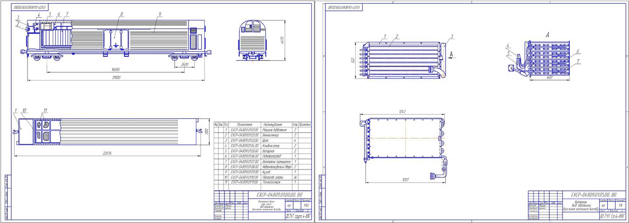This screenshot has width=629, height=223.
Task: Select the table cell EXCP-04.809.01.08.00
Action: click(x=244, y=167)
